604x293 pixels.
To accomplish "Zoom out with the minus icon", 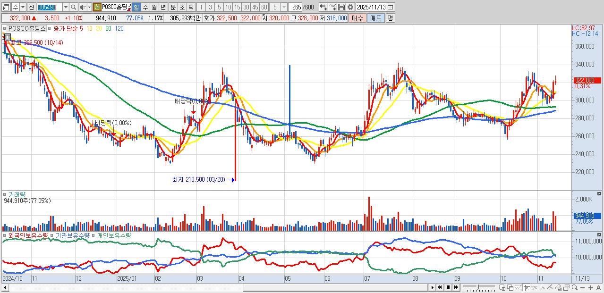I will tap(582, 288).
